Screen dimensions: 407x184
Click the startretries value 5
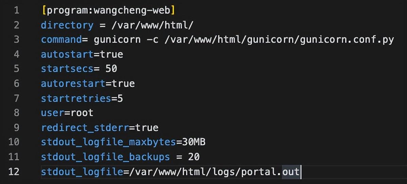120,98
